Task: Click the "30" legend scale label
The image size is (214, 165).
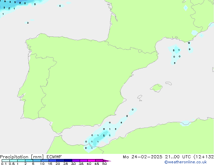Action: pos(73,164)
